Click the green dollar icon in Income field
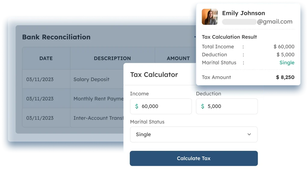308x173 pixels. 137,106
